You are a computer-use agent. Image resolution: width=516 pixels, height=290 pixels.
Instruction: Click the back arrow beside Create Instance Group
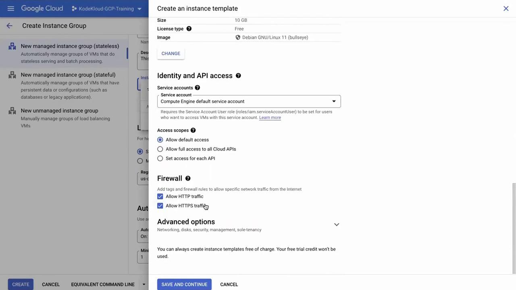(9, 26)
